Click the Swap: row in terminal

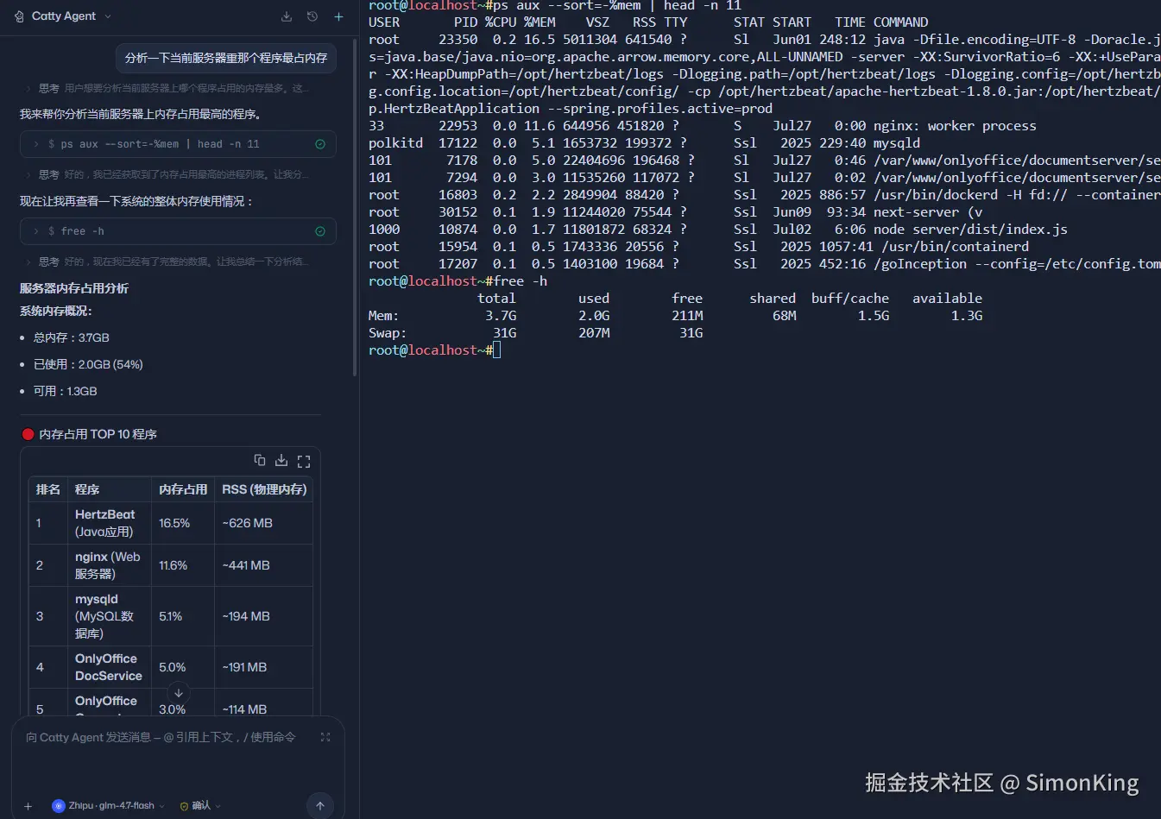(536, 332)
